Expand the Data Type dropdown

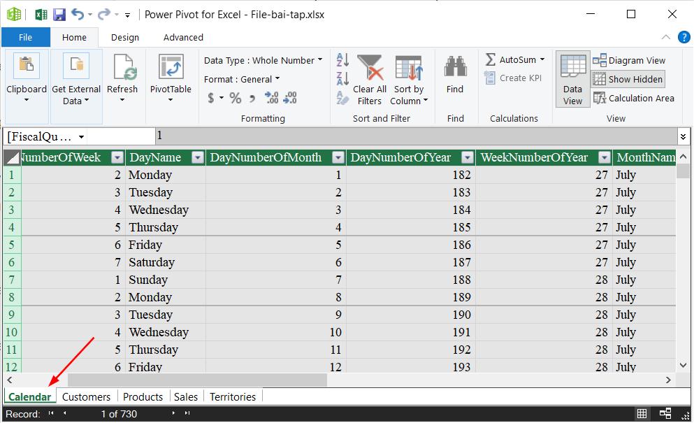(x=320, y=60)
